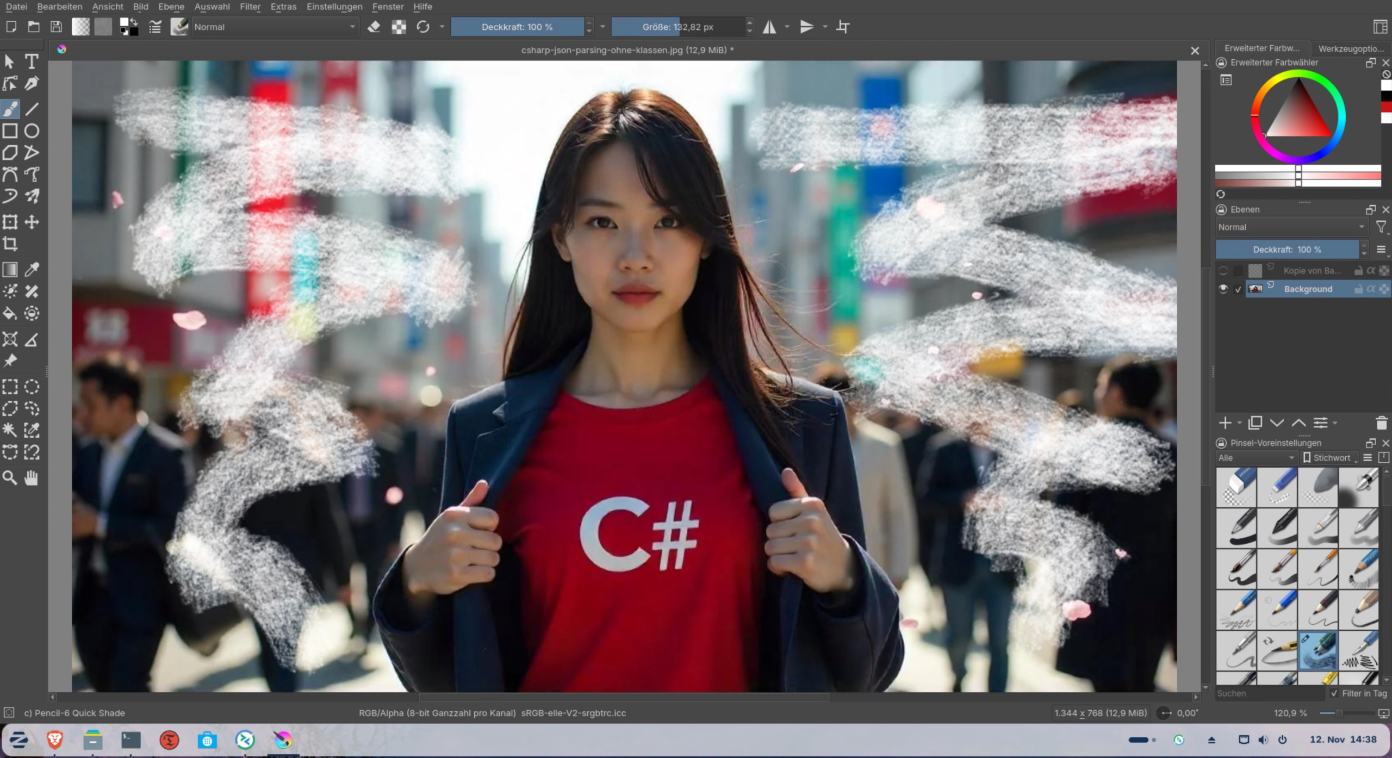Expand the Alle brush tag dropdown
This screenshot has height=758, width=1392.
1256,458
